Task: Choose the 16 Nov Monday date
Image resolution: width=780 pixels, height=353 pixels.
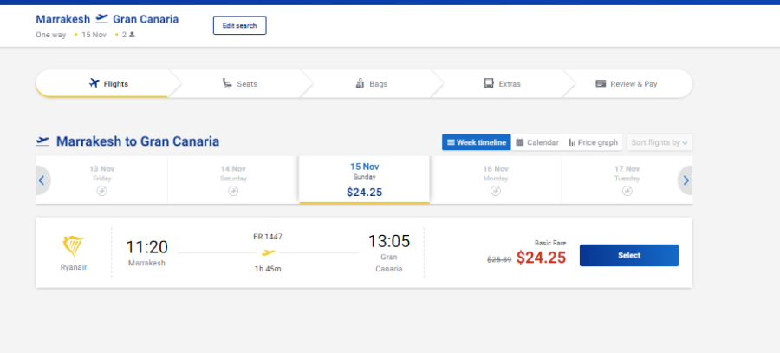Action: click(496, 180)
